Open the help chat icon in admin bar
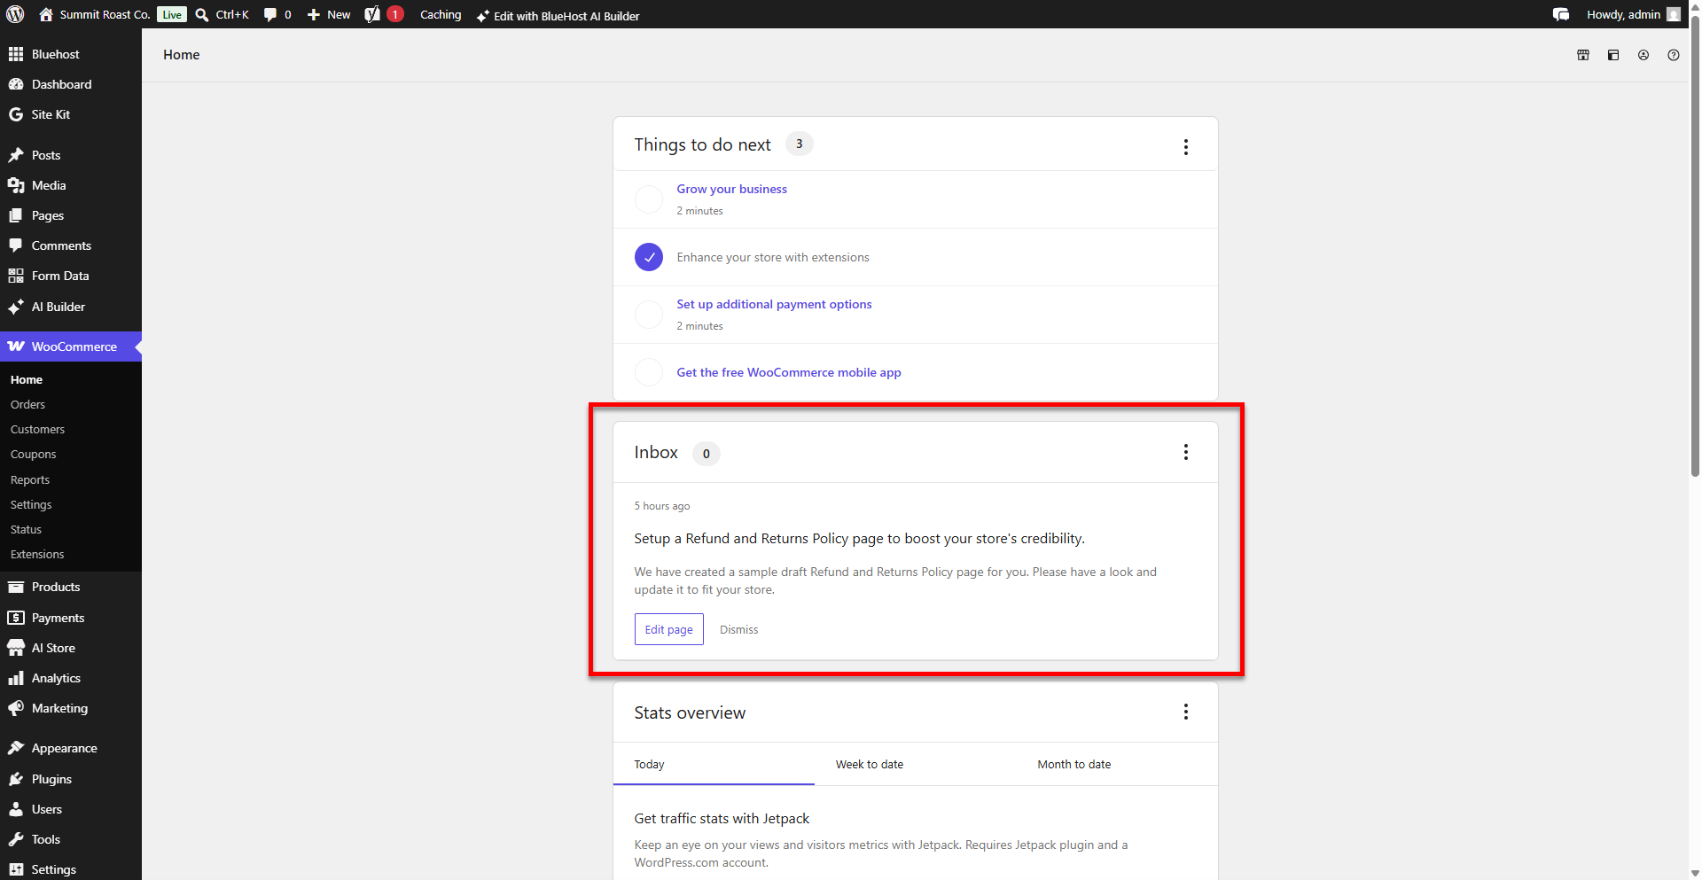Image resolution: width=1702 pixels, height=880 pixels. coord(1561,14)
